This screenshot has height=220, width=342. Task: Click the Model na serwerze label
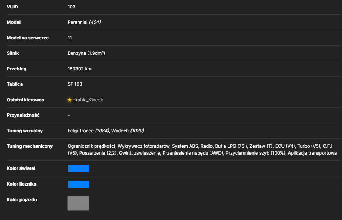click(28, 38)
